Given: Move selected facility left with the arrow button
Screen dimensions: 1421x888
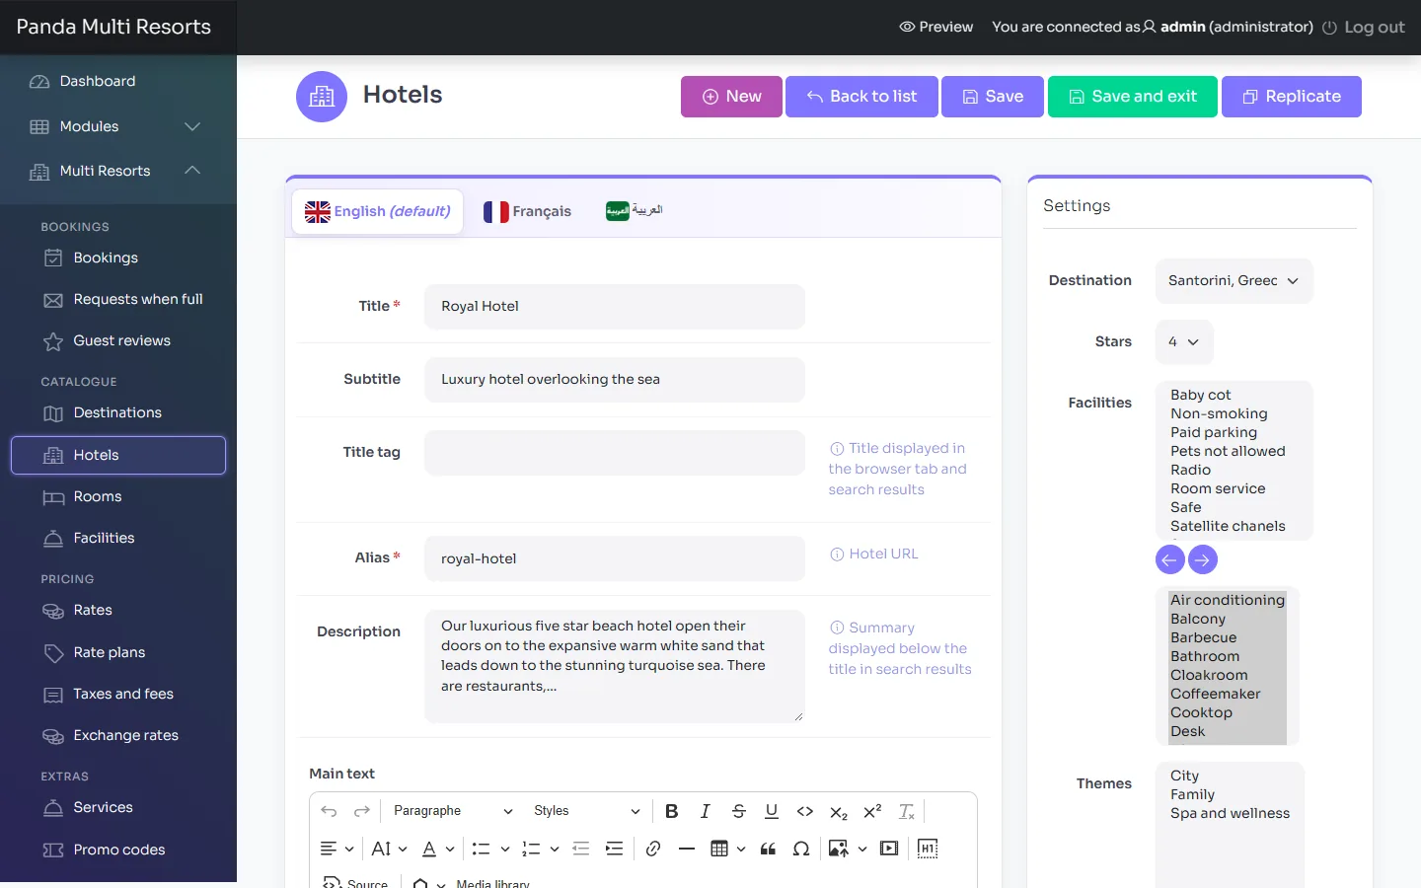Looking at the screenshot, I should coord(1169,559).
